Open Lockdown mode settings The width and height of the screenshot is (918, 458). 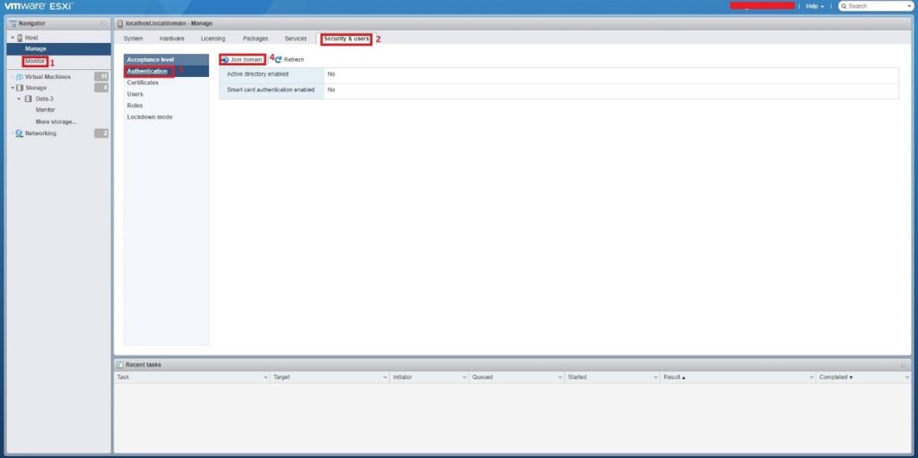pos(150,117)
